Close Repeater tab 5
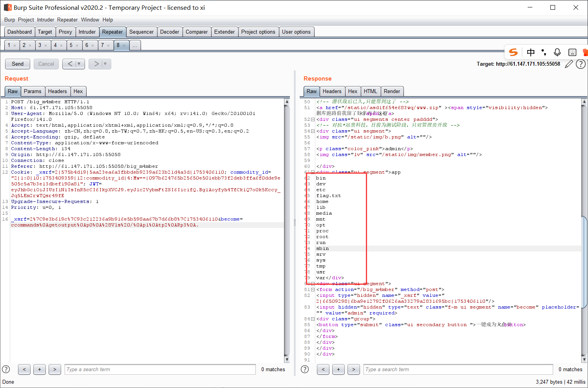Viewport: 588px width, 388px height. [x=77, y=45]
